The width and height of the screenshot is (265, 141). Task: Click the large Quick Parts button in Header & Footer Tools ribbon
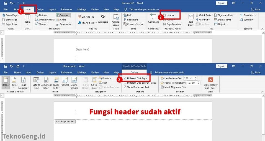pyautogui.click(x=56, y=83)
